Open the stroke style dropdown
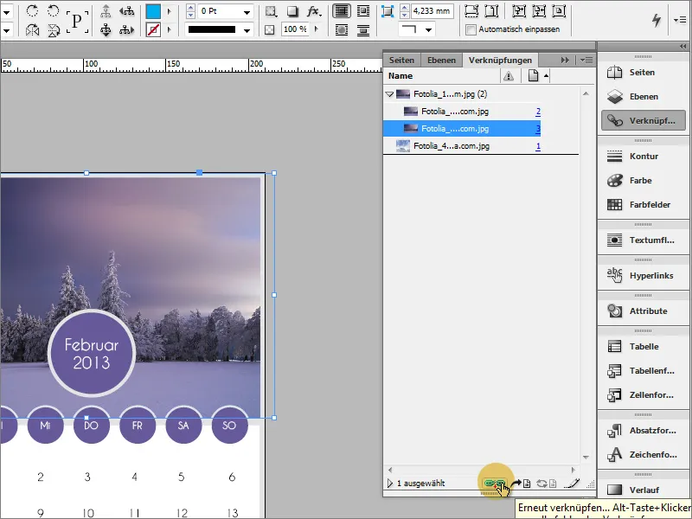 tap(247, 30)
